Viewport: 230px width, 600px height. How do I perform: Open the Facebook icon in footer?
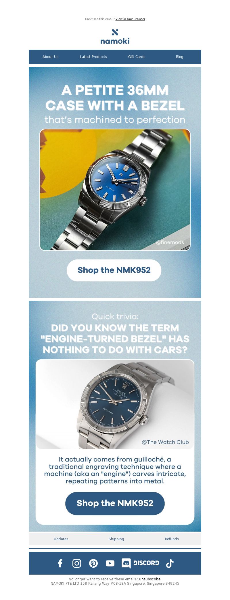pos(60,563)
